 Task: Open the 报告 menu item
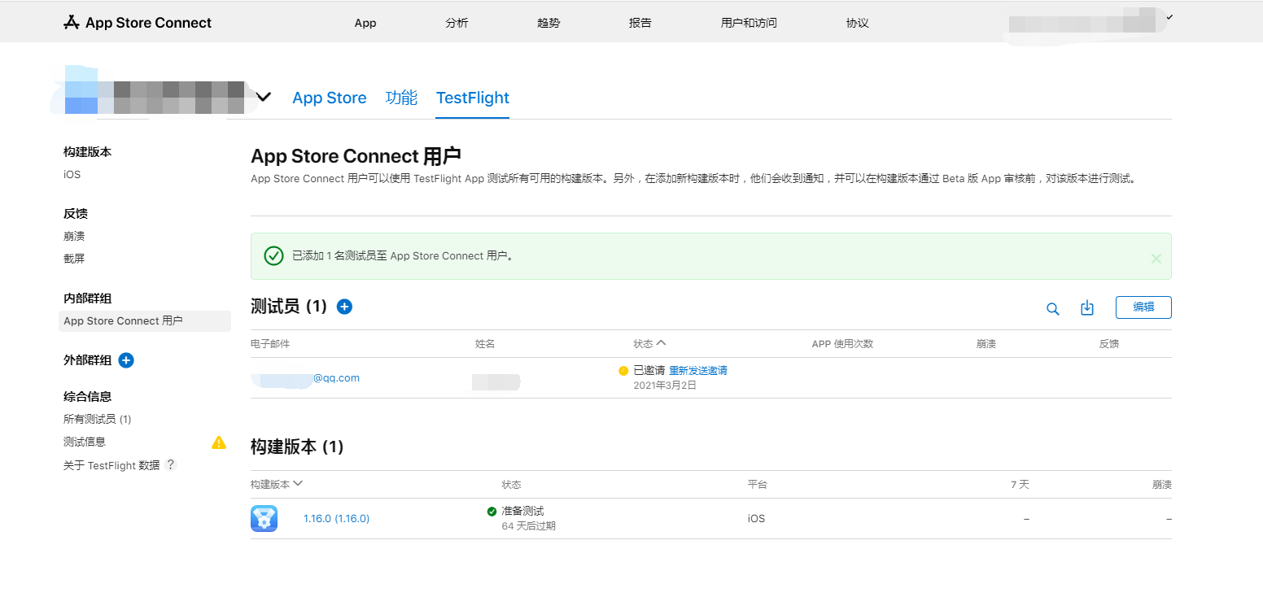pos(640,23)
